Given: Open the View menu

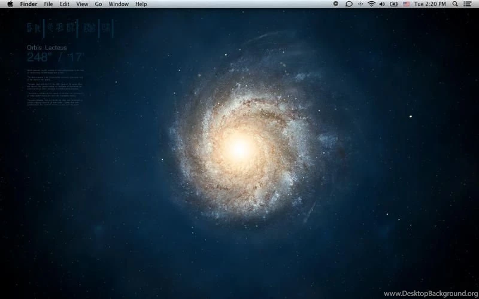Looking at the screenshot, I should point(82,4).
